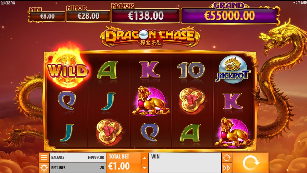The height and width of the screenshot is (173, 307).
Task: Click the JACKPOT dragon pearl symbol
Action: tap(233, 69)
